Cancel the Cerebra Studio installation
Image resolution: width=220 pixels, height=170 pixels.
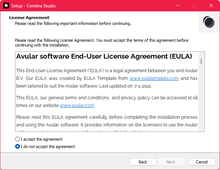202,162
